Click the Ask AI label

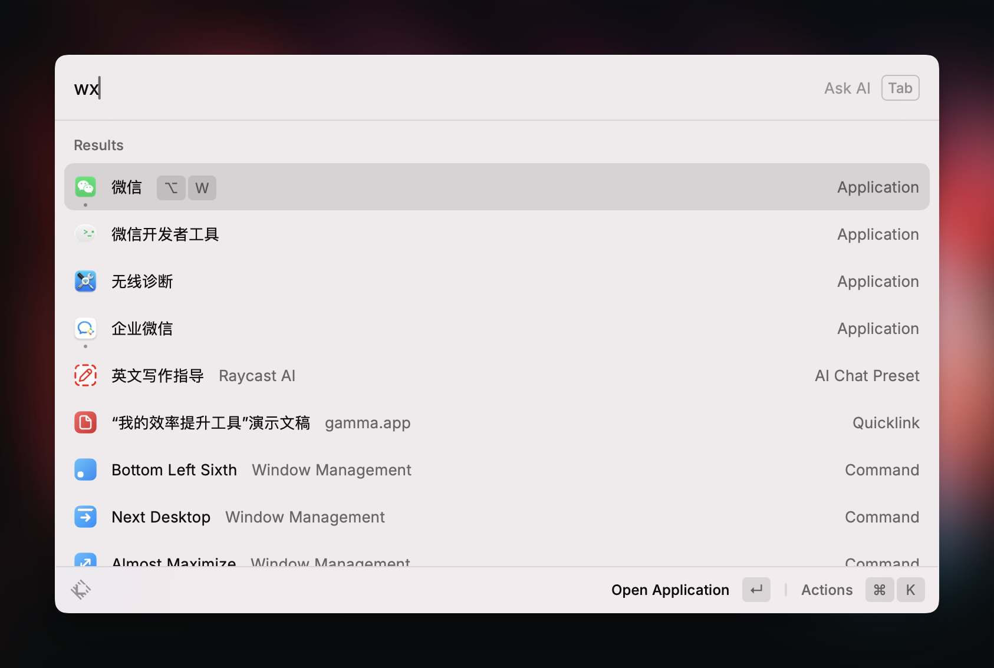847,88
